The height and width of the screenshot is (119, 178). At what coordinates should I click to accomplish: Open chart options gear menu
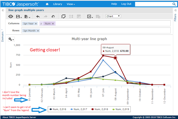[11, 39]
